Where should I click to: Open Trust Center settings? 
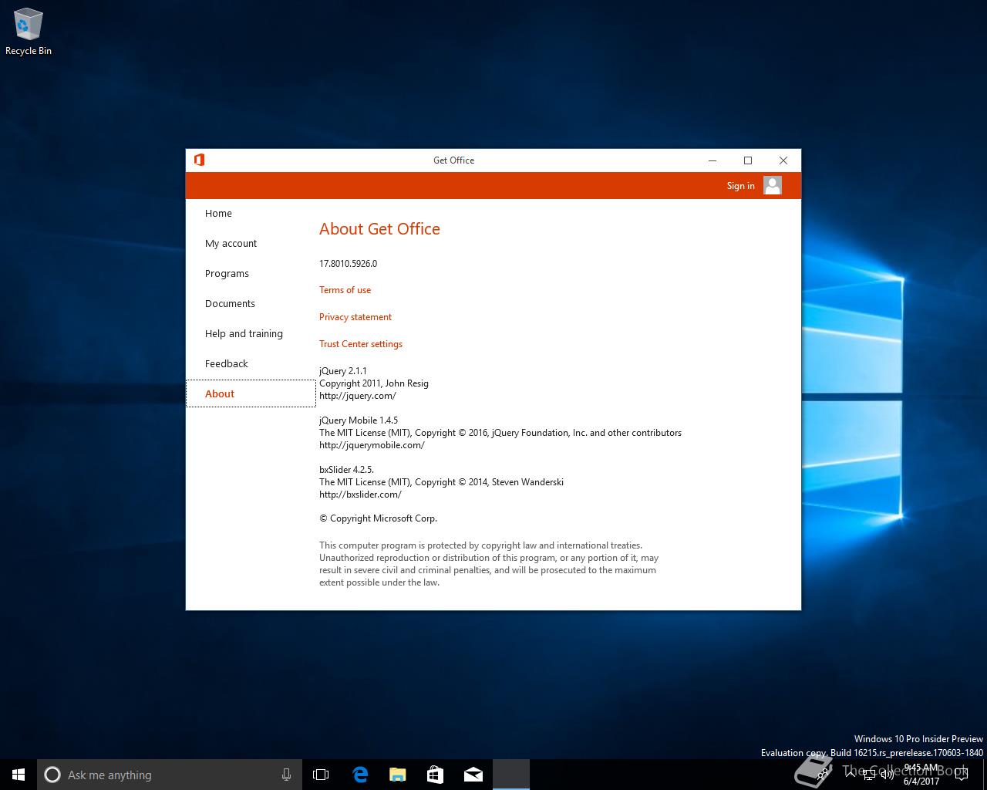point(361,344)
